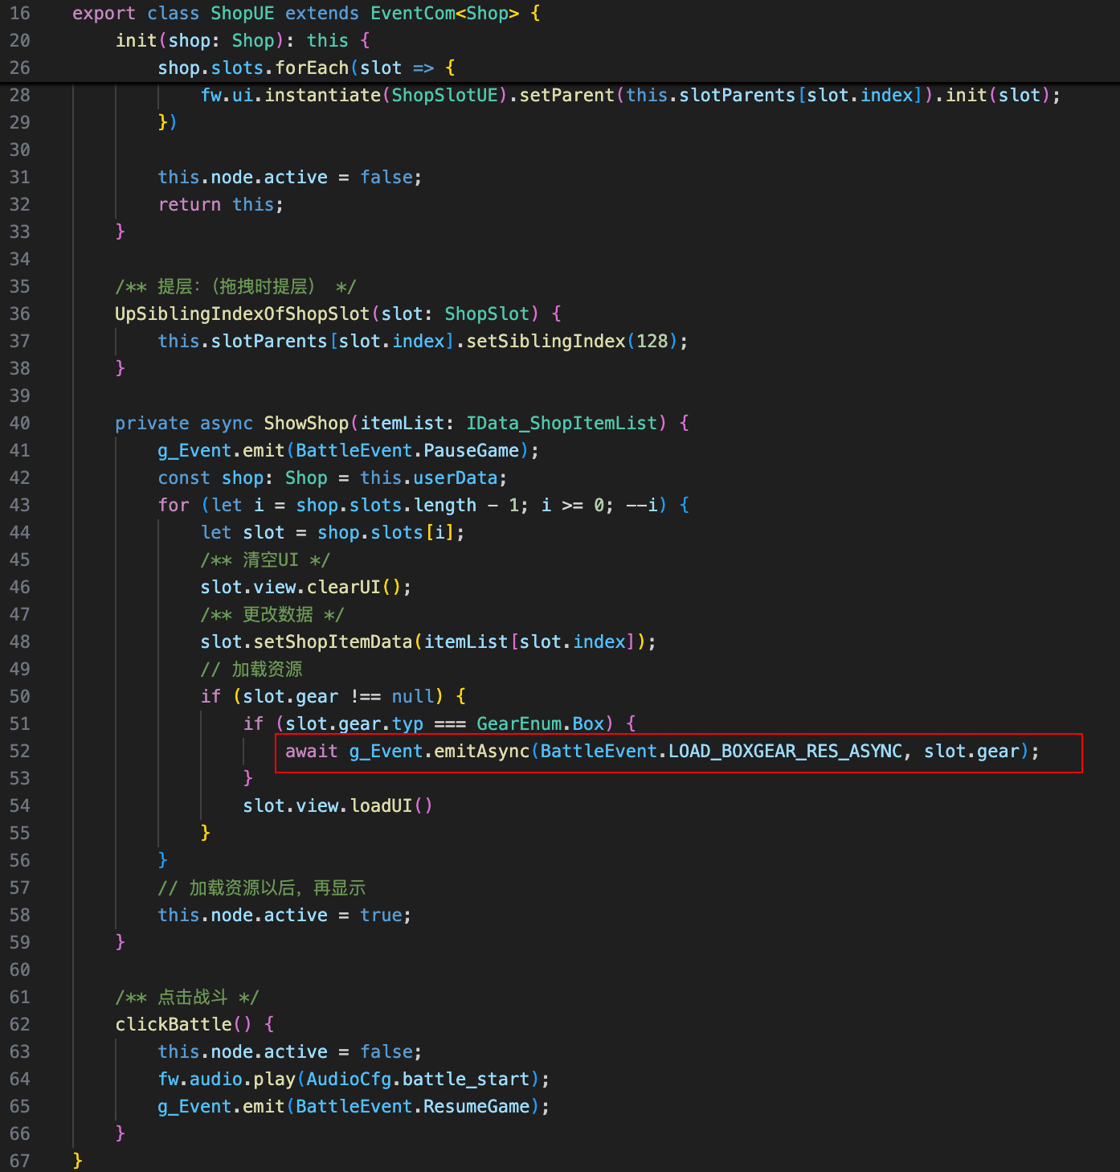Screen dimensions: 1120x1172
Task: Click the for loop keyword
Action: point(174,505)
